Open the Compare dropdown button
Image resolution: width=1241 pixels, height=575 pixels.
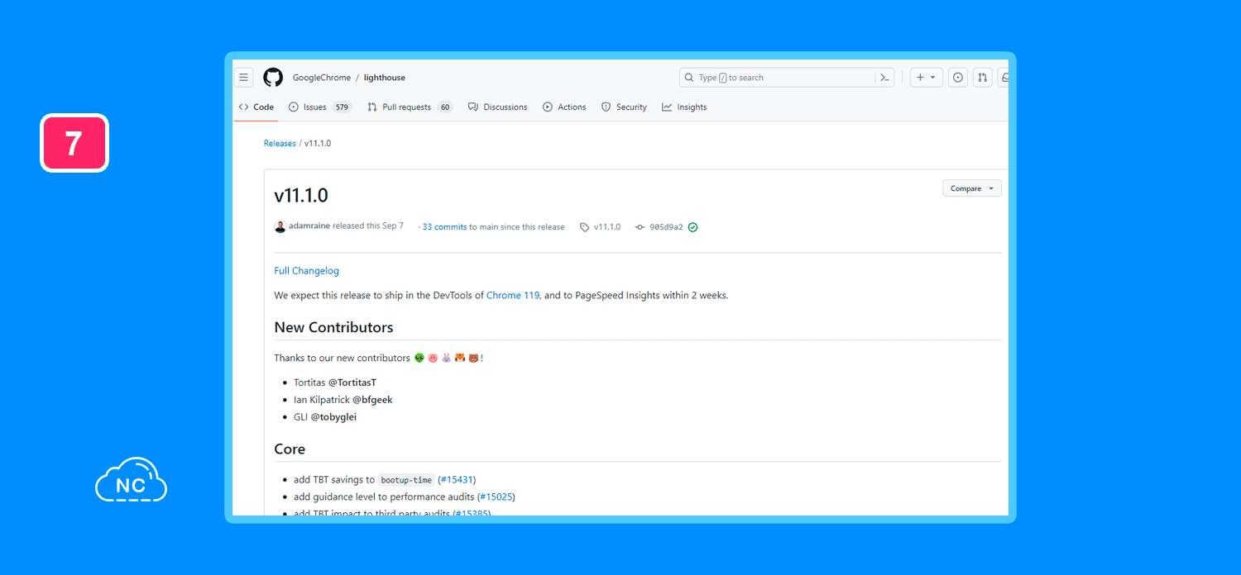pos(972,188)
